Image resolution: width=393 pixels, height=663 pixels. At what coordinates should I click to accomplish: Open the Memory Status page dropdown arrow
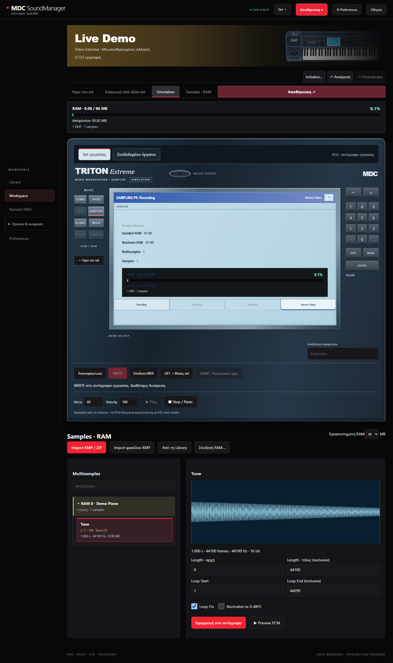[x=329, y=198]
